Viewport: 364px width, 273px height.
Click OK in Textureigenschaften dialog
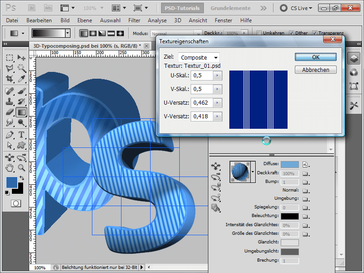click(316, 57)
